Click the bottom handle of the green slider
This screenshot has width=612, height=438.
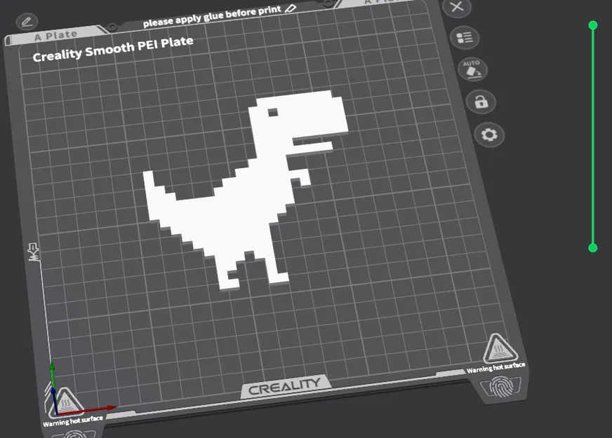tap(592, 247)
